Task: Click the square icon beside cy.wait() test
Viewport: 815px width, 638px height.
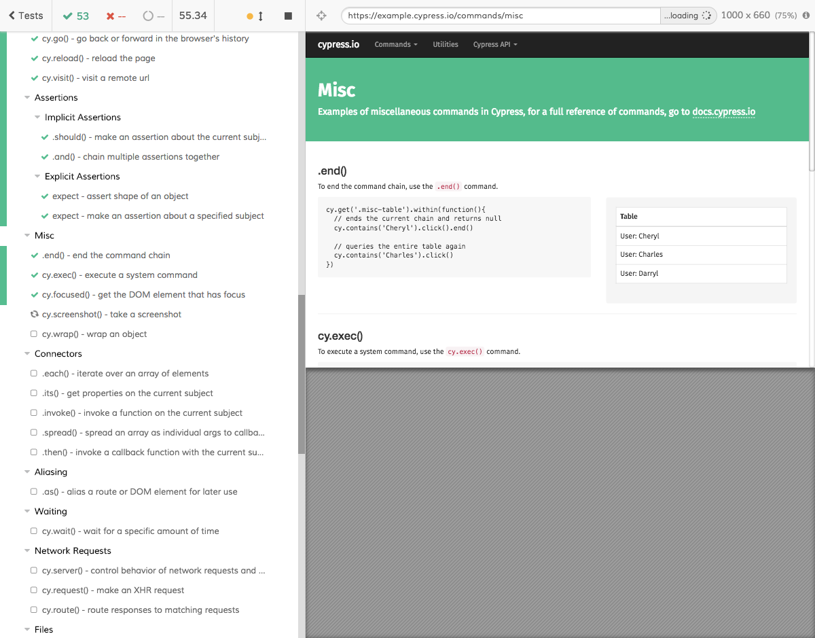Action: coord(34,531)
